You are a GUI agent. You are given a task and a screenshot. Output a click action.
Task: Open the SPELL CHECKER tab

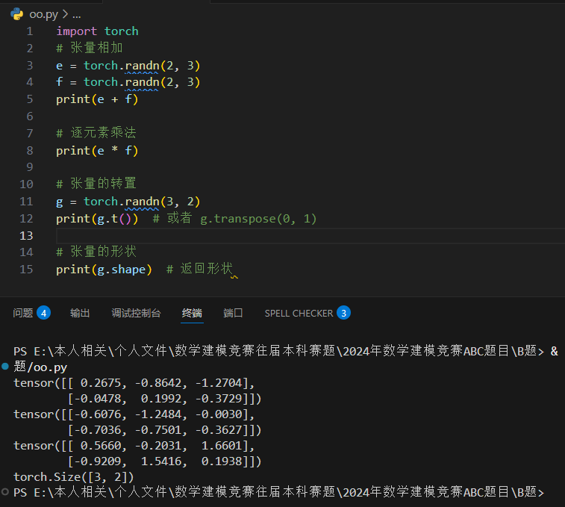[299, 313]
